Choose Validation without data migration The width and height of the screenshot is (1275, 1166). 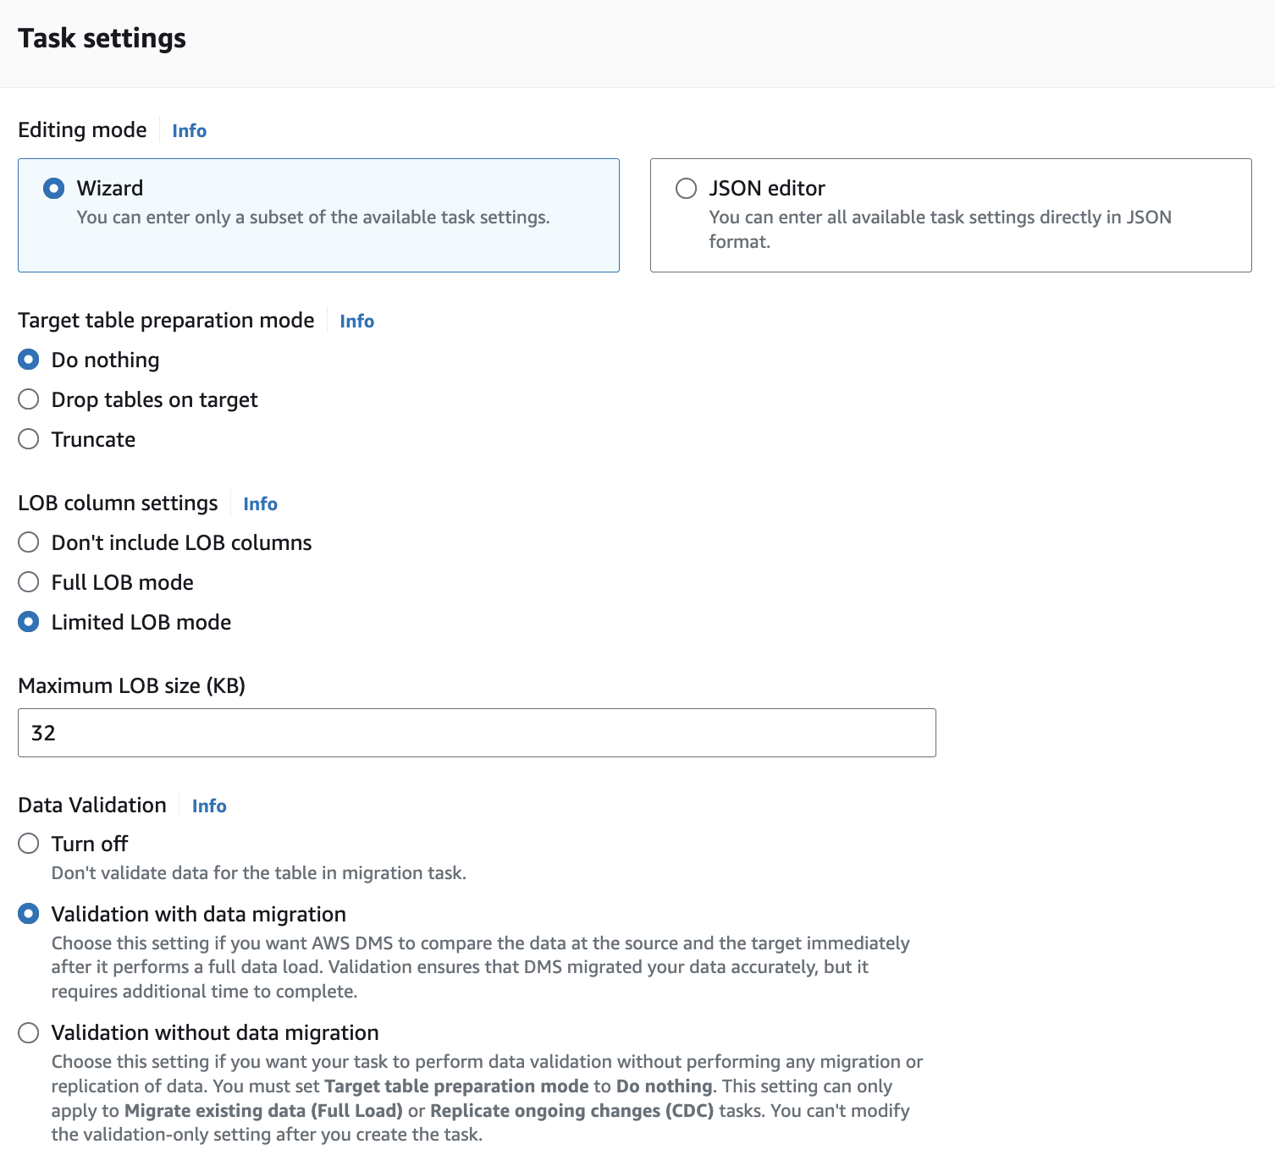(x=28, y=1032)
